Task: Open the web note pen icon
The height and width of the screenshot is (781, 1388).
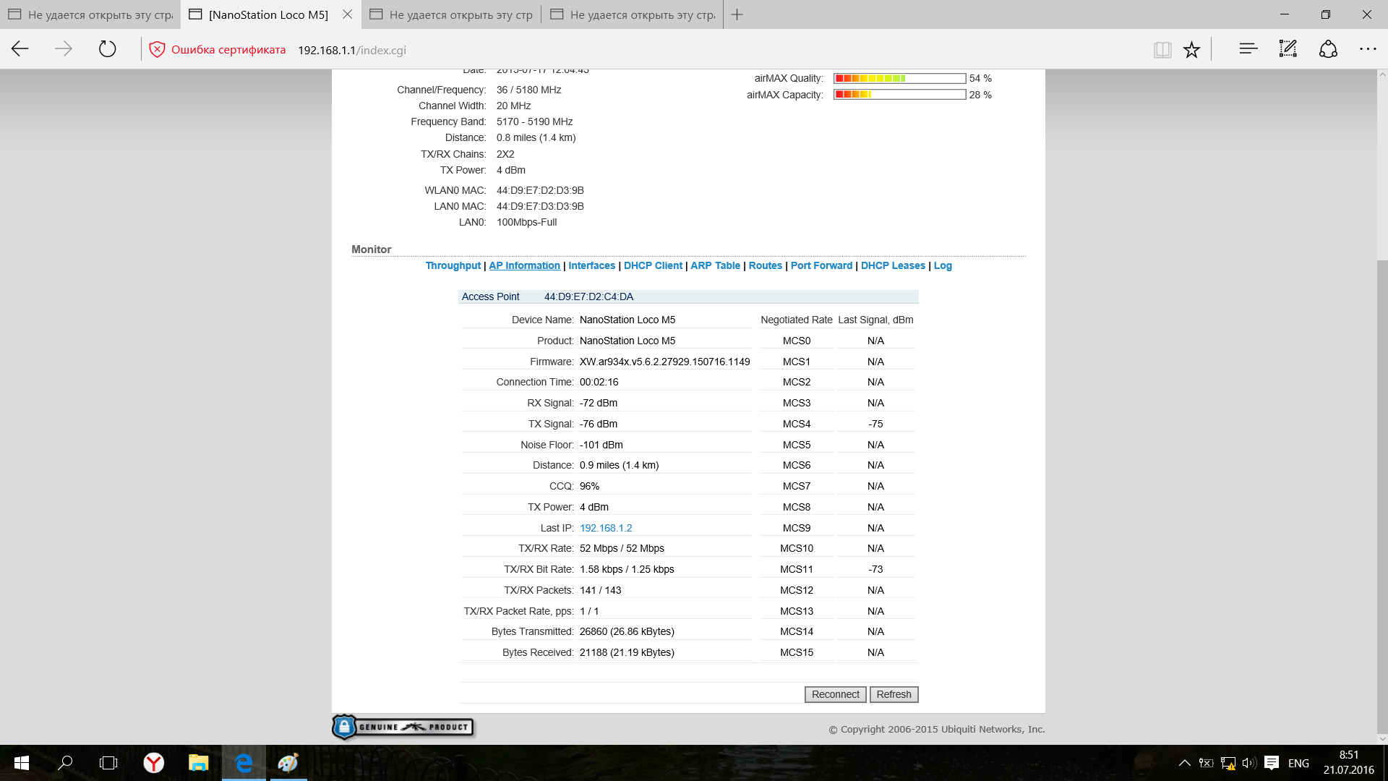Action: (1288, 49)
